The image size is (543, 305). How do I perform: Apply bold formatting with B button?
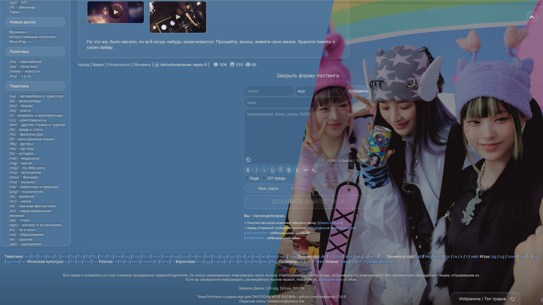(248, 170)
